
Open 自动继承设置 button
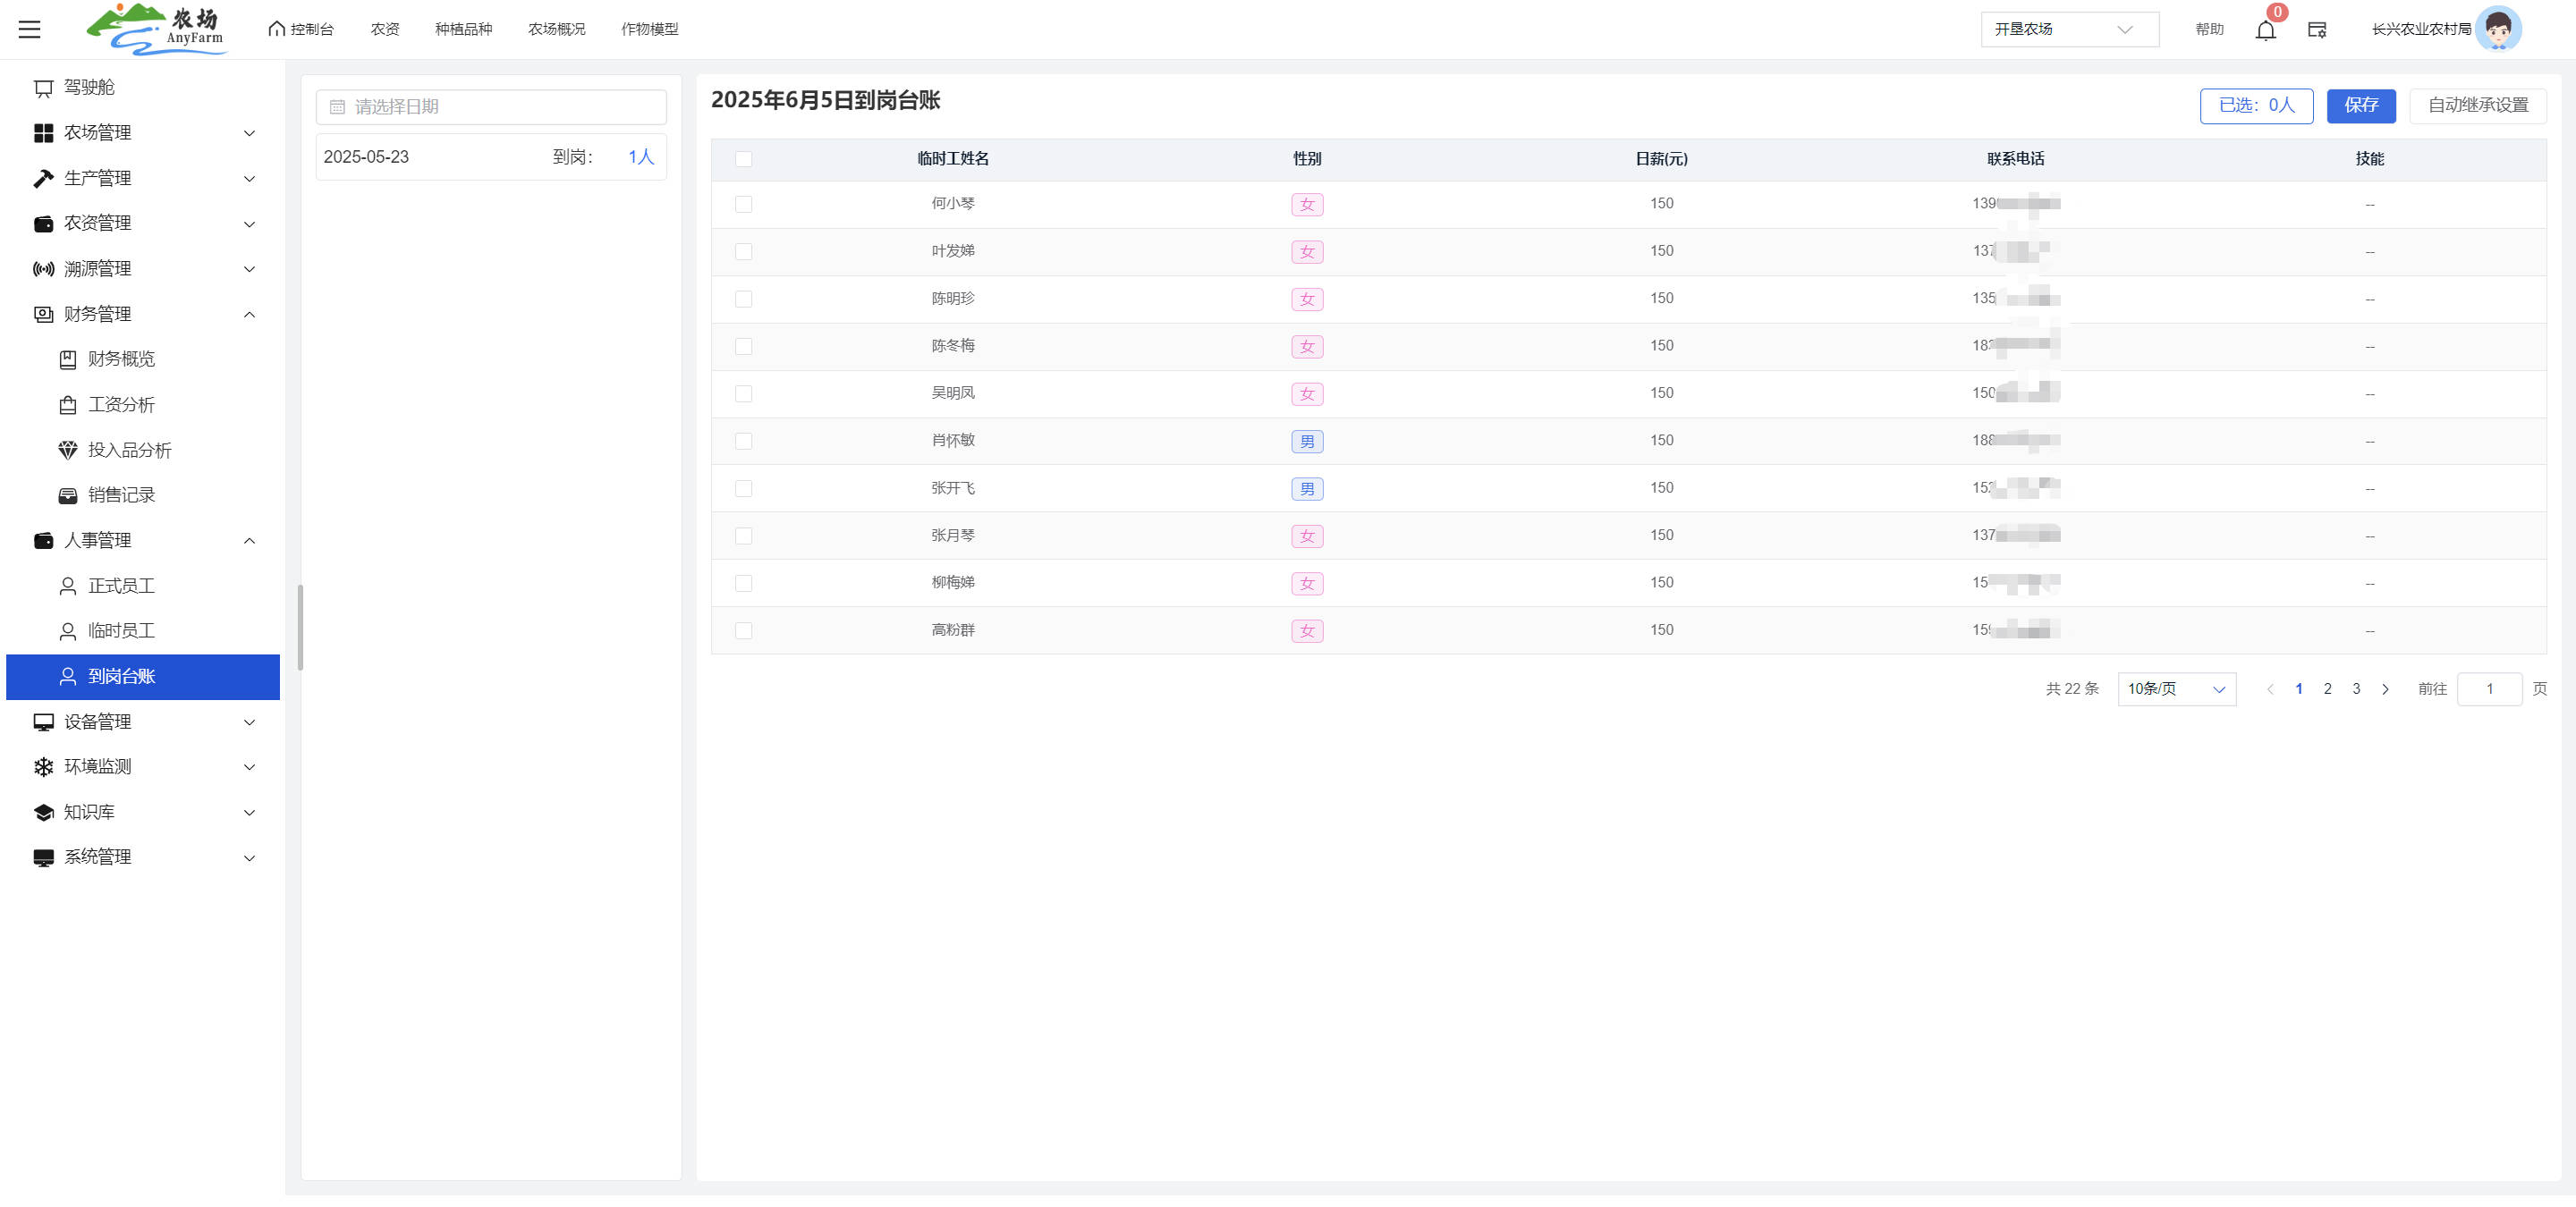(x=2477, y=106)
